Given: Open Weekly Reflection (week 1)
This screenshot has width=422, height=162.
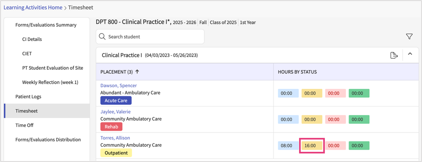Looking at the screenshot, I should (50, 82).
